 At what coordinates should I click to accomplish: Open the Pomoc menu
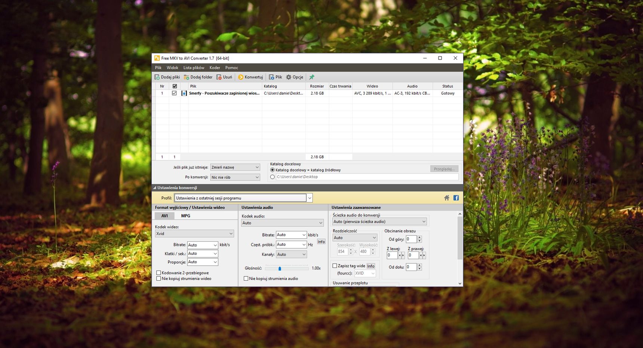coord(231,68)
